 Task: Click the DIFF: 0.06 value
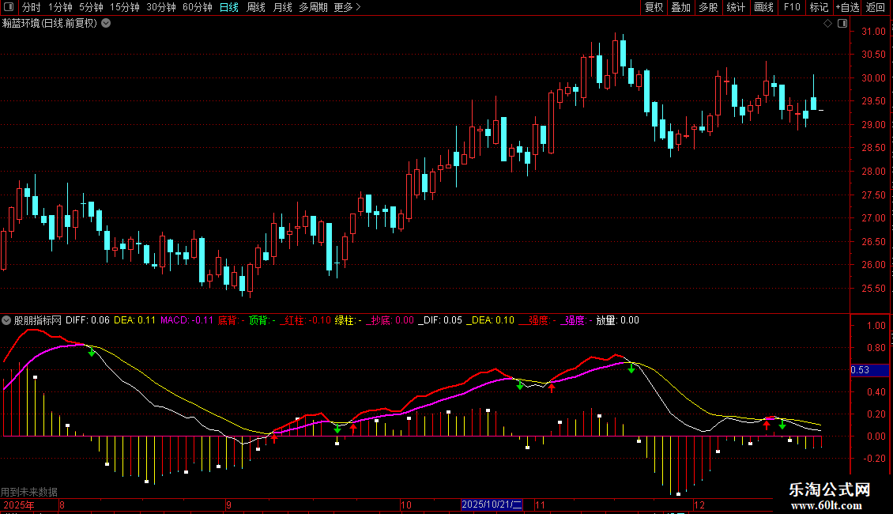(88, 321)
